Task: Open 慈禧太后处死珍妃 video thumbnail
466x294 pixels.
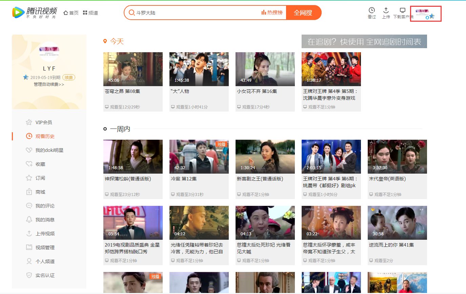Action: [x=265, y=223]
